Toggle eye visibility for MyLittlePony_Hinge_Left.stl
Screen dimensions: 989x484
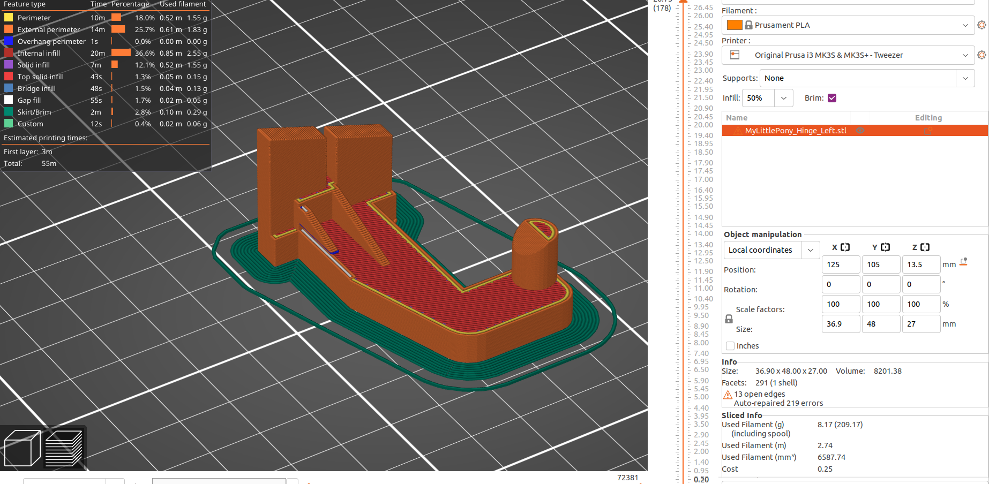coord(860,131)
